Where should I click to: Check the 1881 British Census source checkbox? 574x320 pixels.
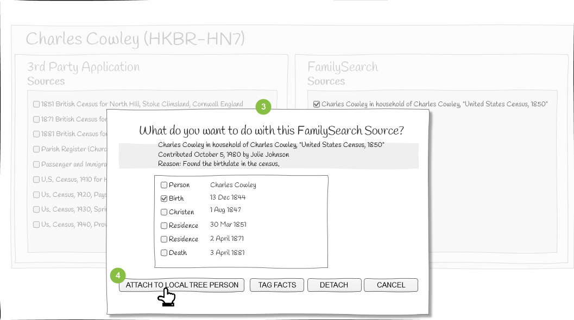(36, 134)
